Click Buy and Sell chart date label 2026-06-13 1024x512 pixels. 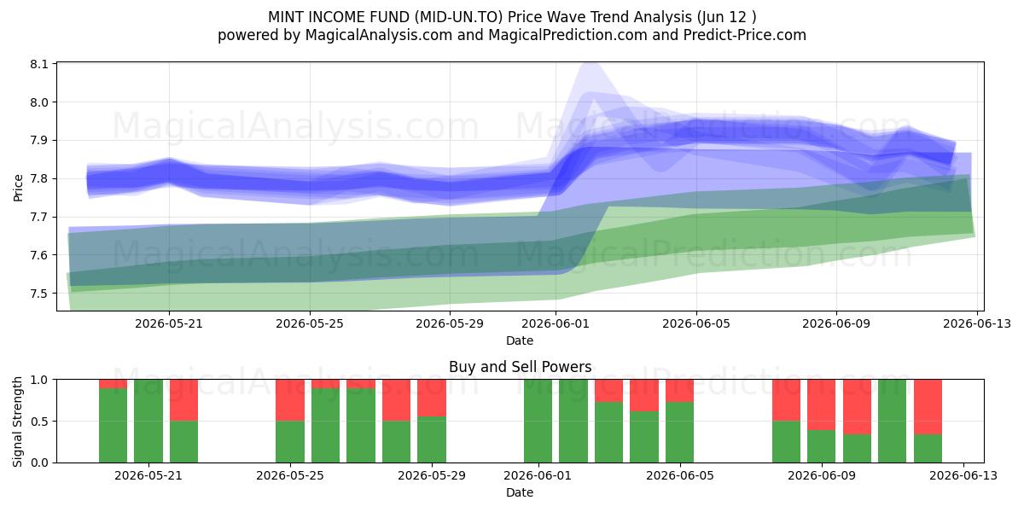963,475
